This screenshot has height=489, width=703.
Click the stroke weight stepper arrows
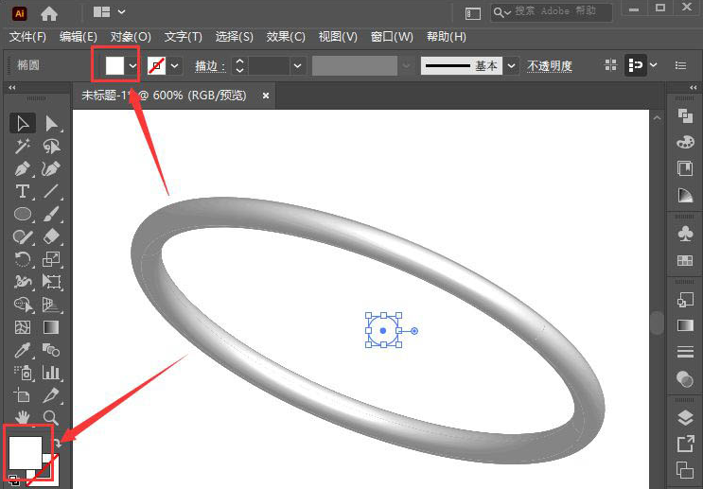pos(240,66)
